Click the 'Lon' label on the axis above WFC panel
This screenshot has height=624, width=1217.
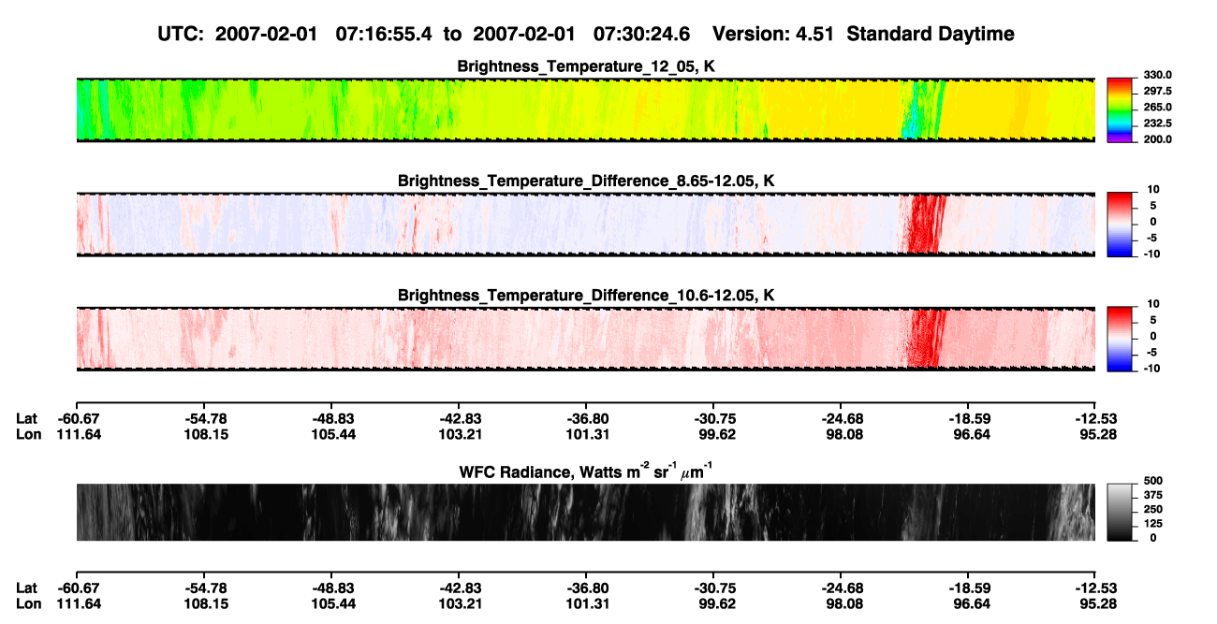pyautogui.click(x=28, y=434)
